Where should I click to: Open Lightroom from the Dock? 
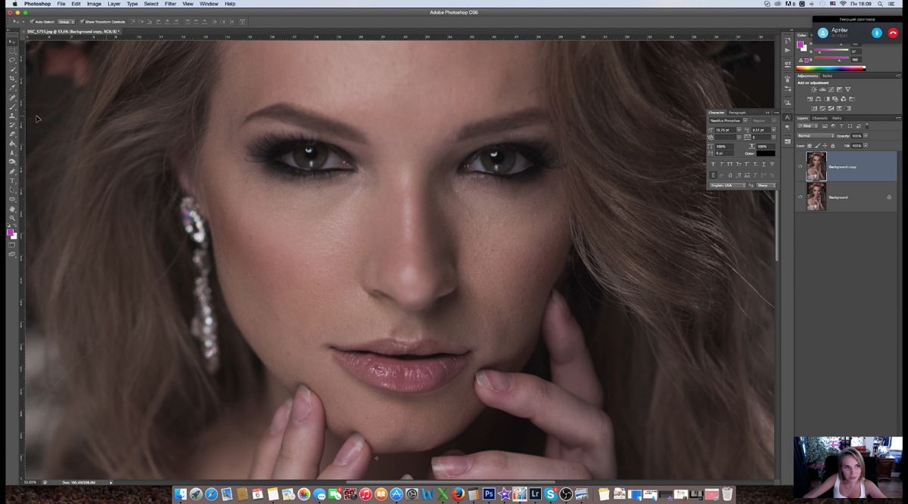click(535, 494)
